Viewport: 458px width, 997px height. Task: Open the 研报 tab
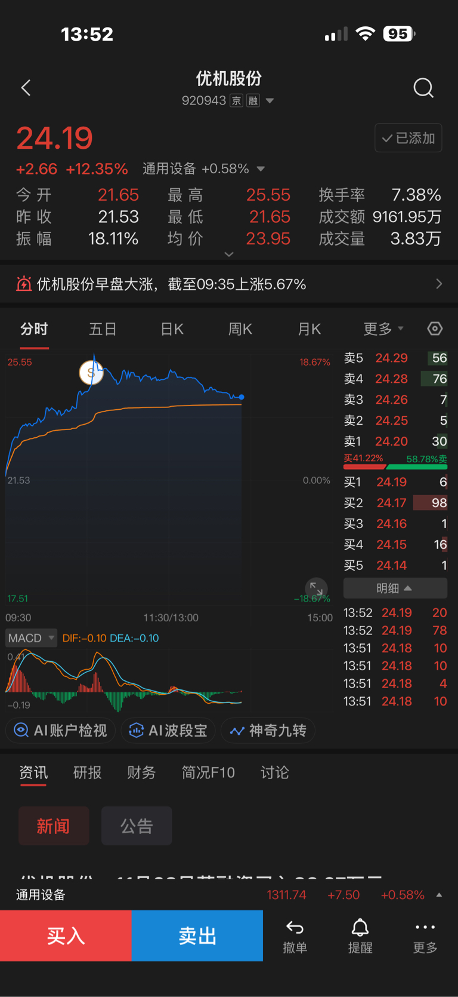tap(88, 772)
